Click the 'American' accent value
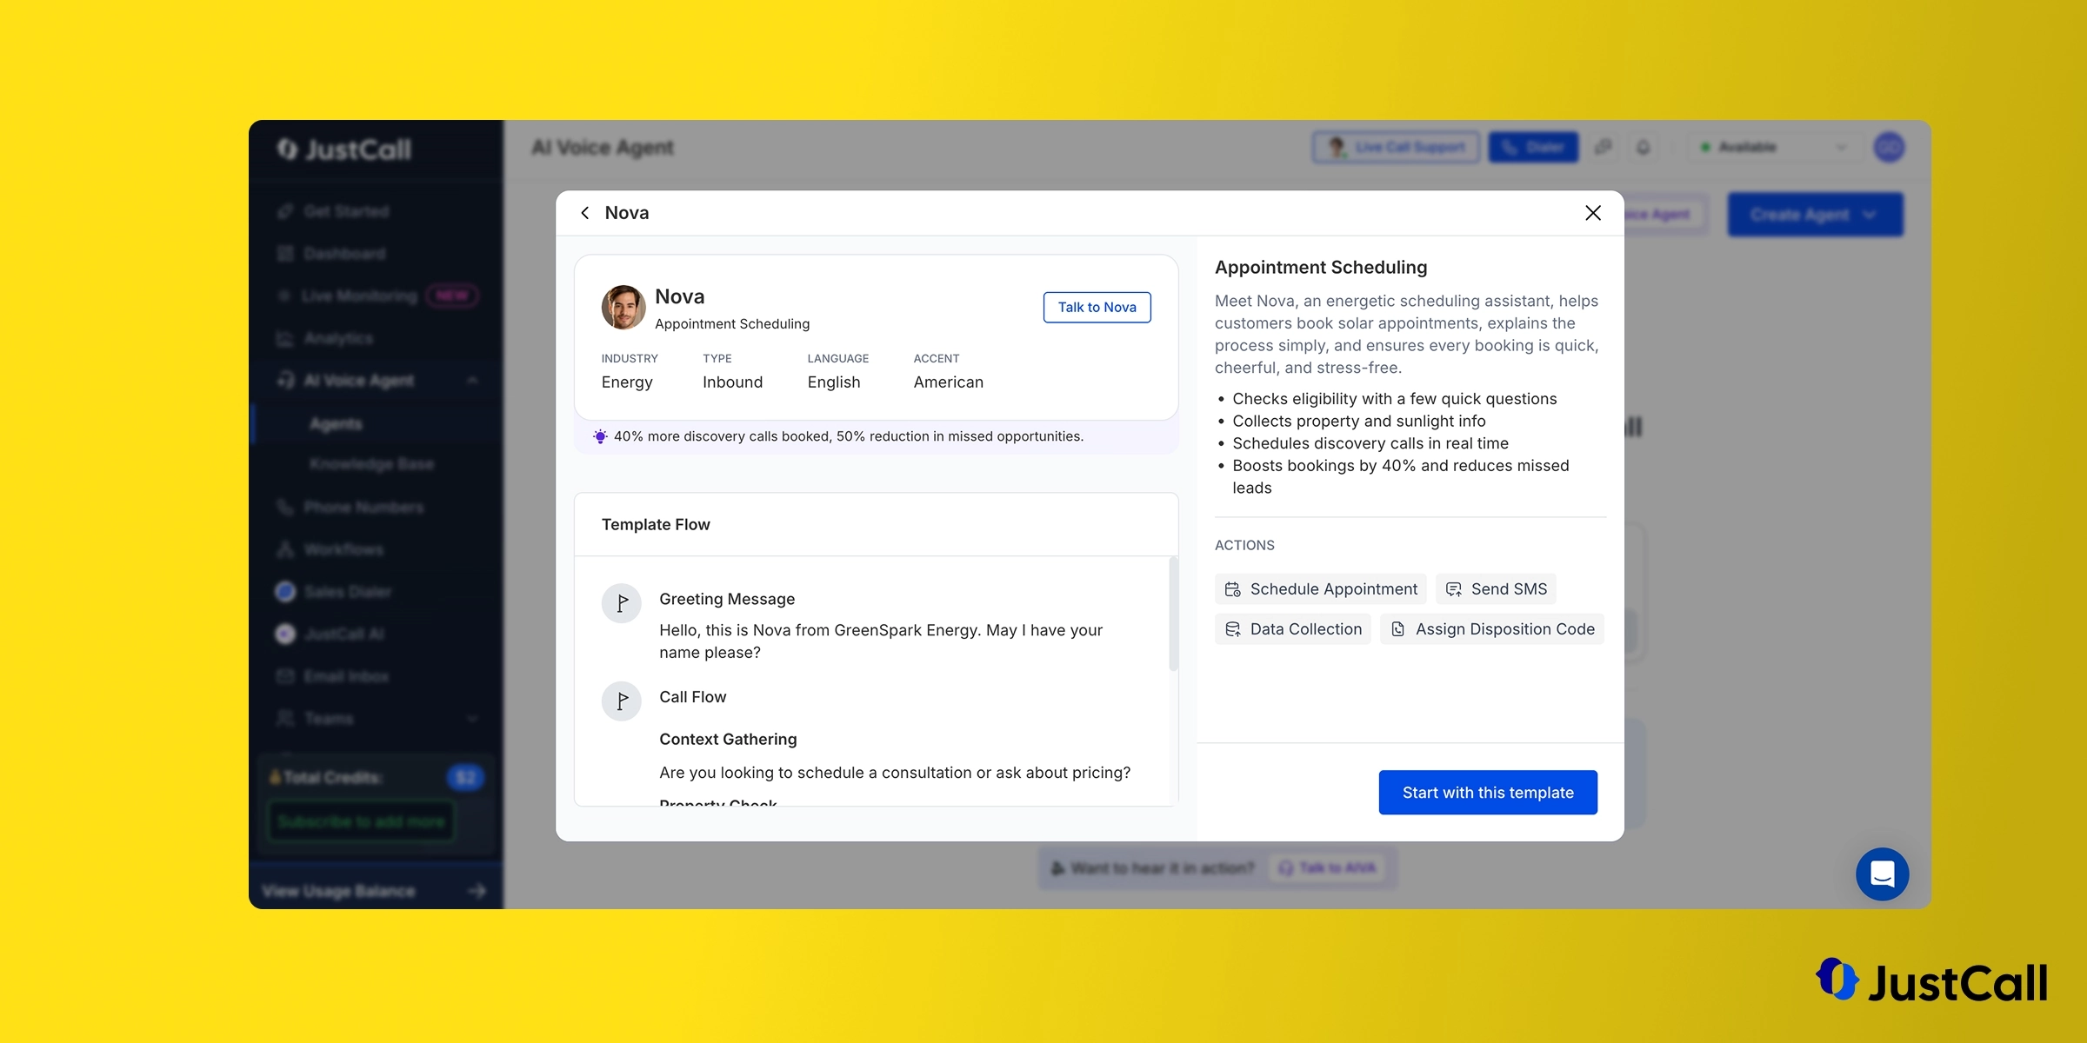This screenshot has height=1043, width=2087. [949, 382]
